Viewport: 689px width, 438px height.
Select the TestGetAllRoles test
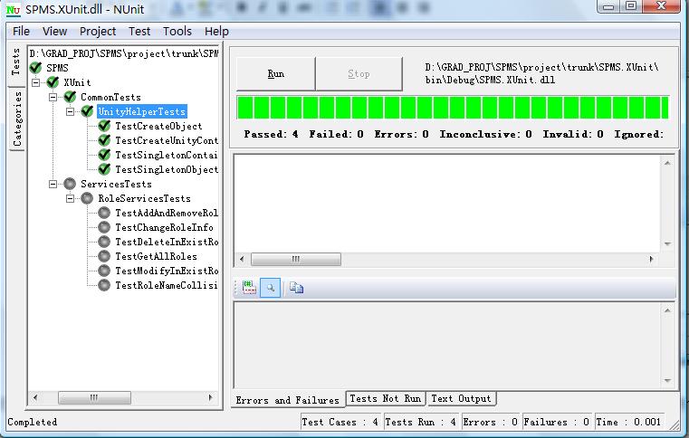(156, 257)
